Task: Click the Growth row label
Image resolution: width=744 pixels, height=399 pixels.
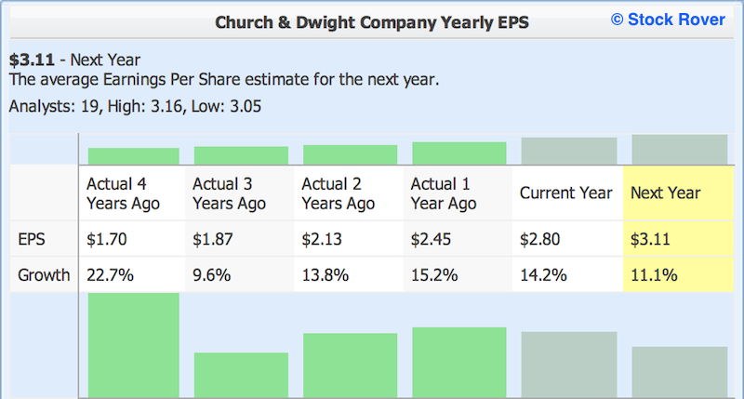Action: coord(44,274)
